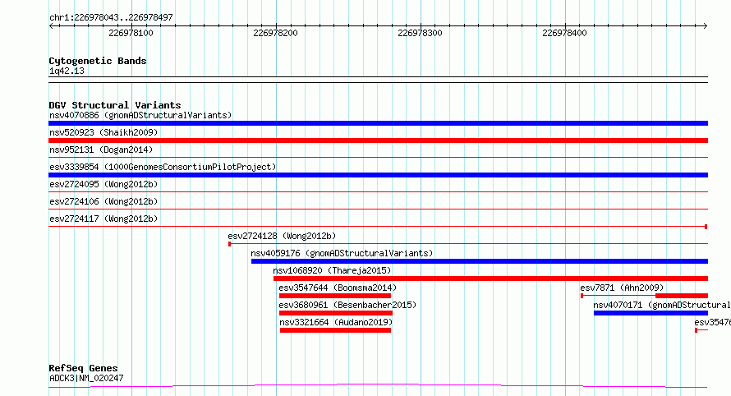Click the 226978200 ruler position label

click(x=275, y=33)
